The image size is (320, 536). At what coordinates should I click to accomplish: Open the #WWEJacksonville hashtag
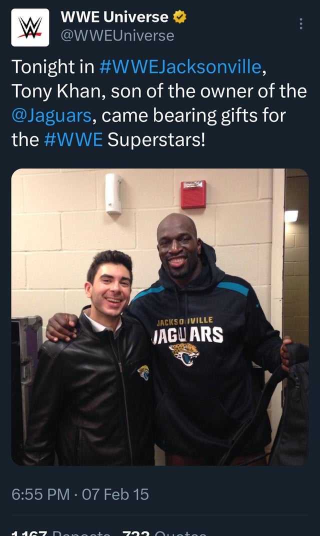[x=180, y=66]
